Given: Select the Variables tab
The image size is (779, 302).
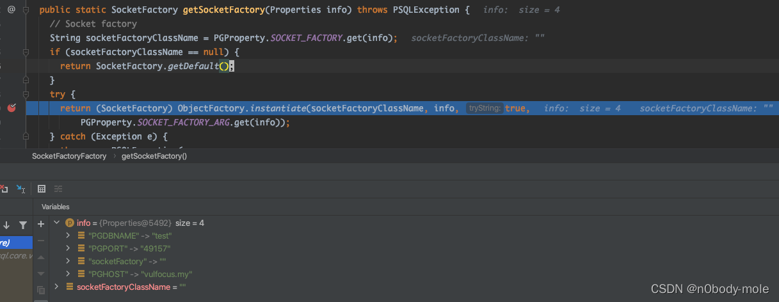Looking at the screenshot, I should [56, 207].
